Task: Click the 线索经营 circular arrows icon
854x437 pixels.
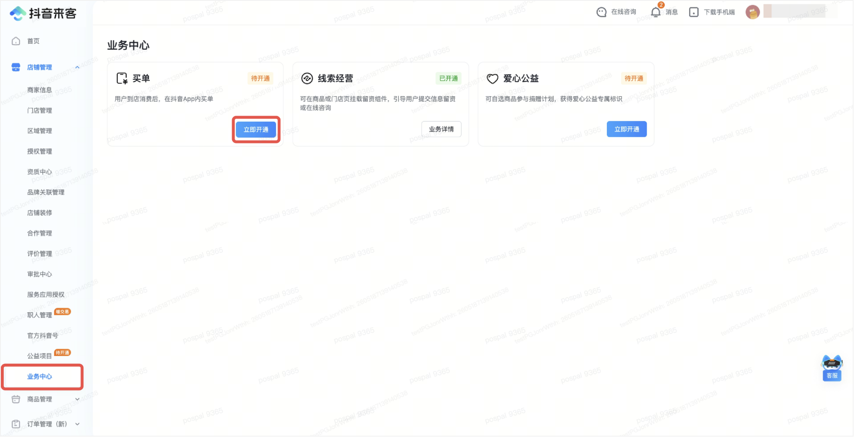Action: point(307,78)
